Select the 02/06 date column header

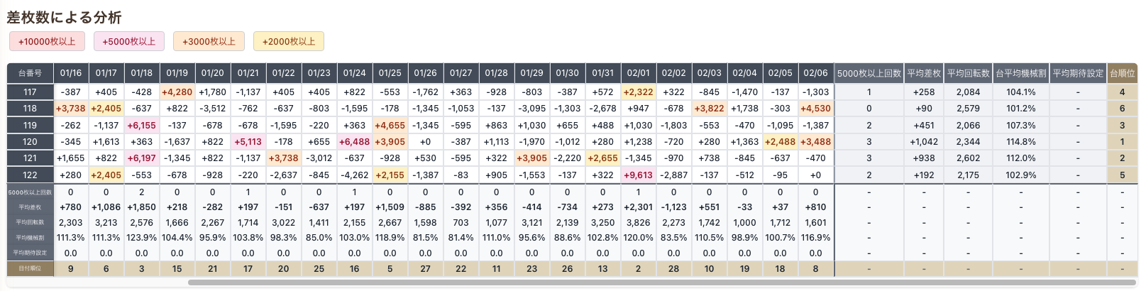[815, 73]
